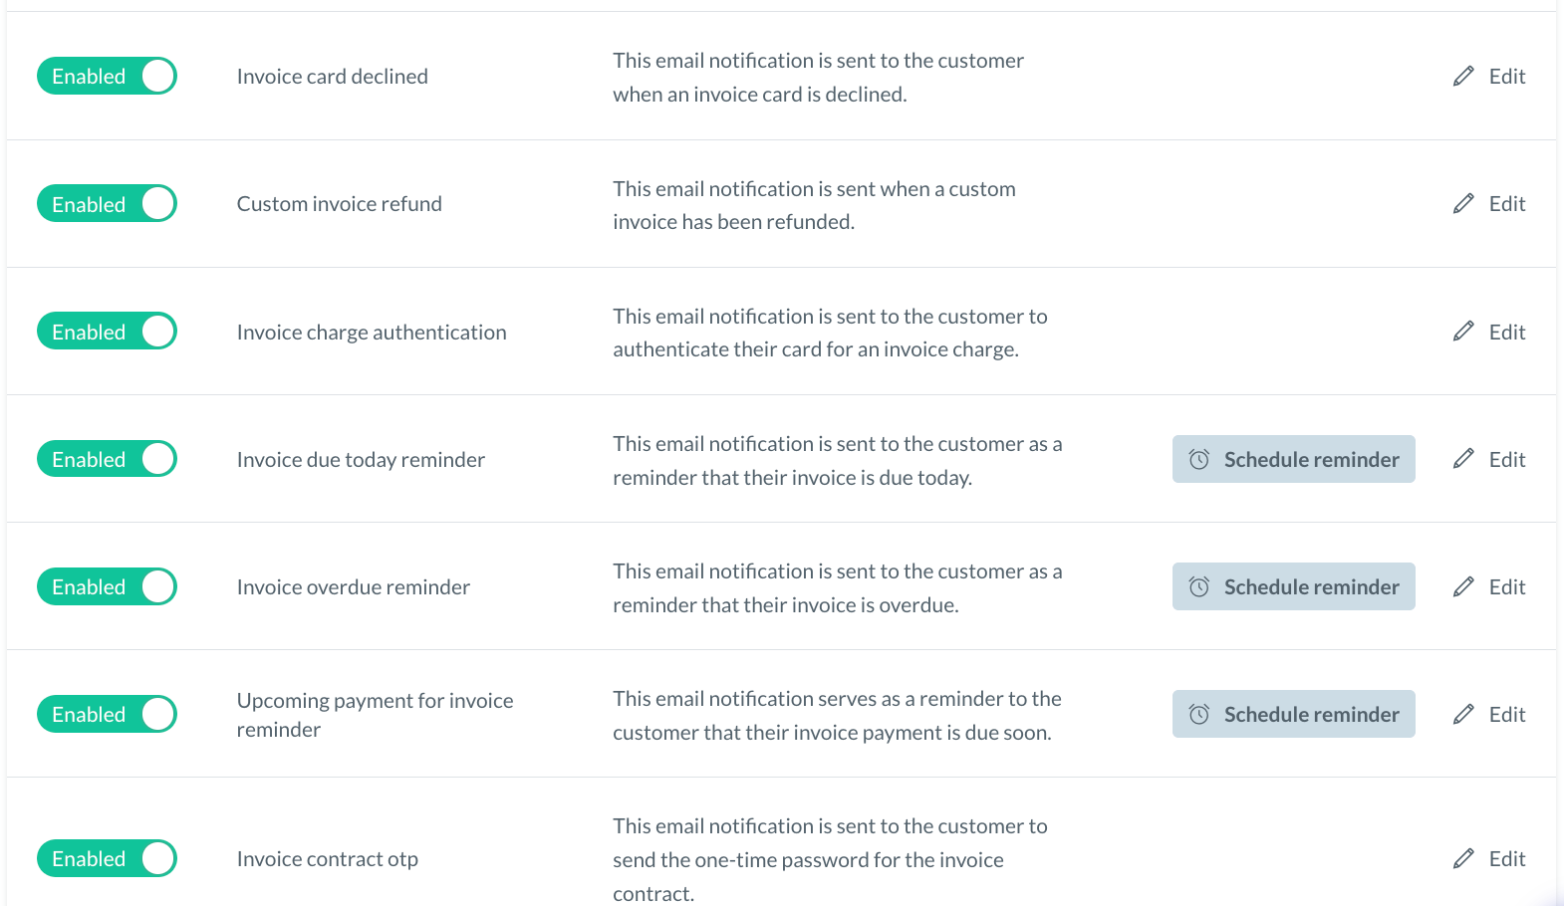1564x906 pixels.
Task: Click alarm clock icon for Invoice due today
Action: coord(1199,459)
